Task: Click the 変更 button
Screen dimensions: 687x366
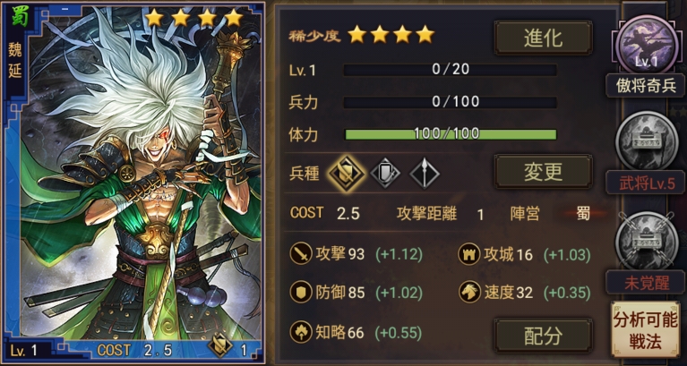Action: click(544, 171)
